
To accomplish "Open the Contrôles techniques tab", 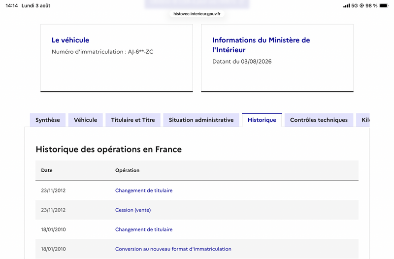I will [319, 120].
